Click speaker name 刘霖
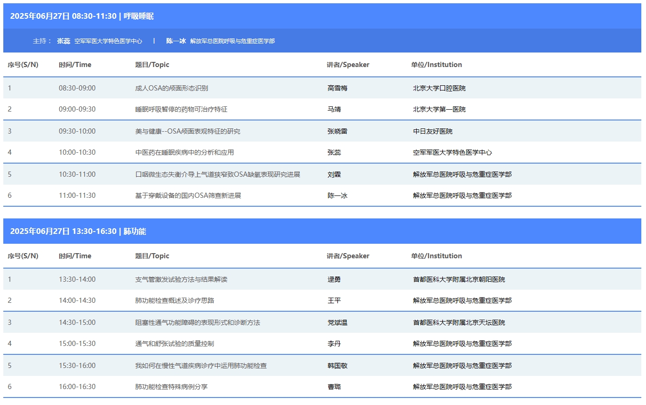The height and width of the screenshot is (405, 646). click(334, 174)
